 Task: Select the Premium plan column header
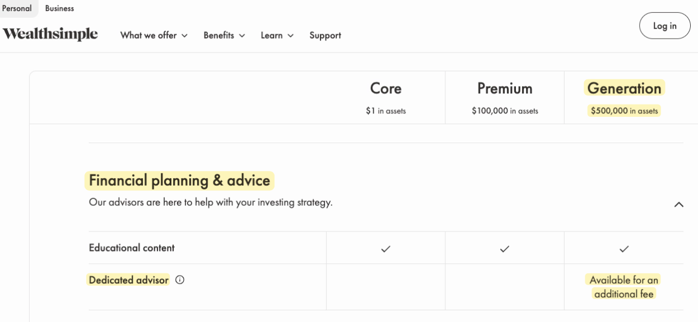click(505, 89)
